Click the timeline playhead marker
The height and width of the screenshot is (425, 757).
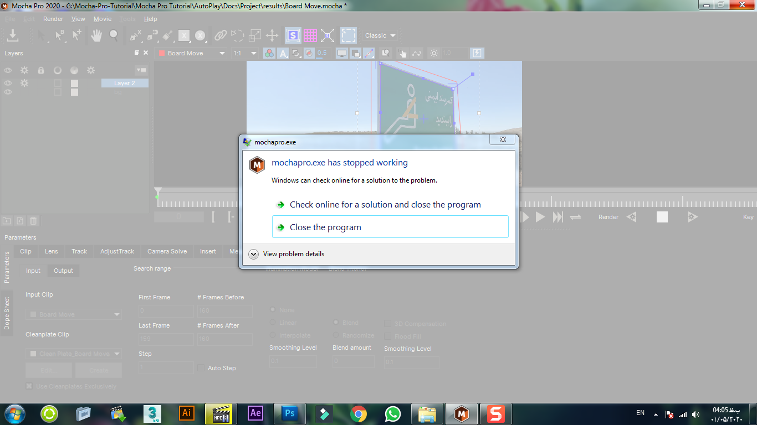(158, 191)
